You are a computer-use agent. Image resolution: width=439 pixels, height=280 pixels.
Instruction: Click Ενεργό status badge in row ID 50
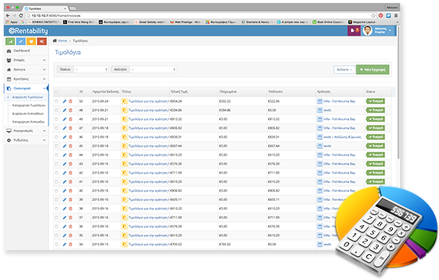[x=375, y=102]
